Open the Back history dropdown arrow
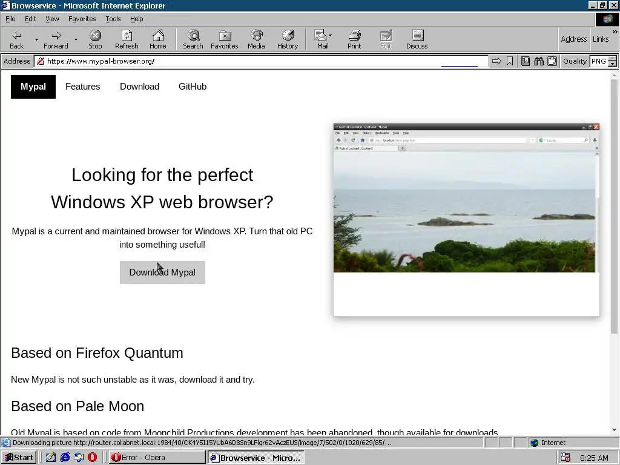 (36, 39)
